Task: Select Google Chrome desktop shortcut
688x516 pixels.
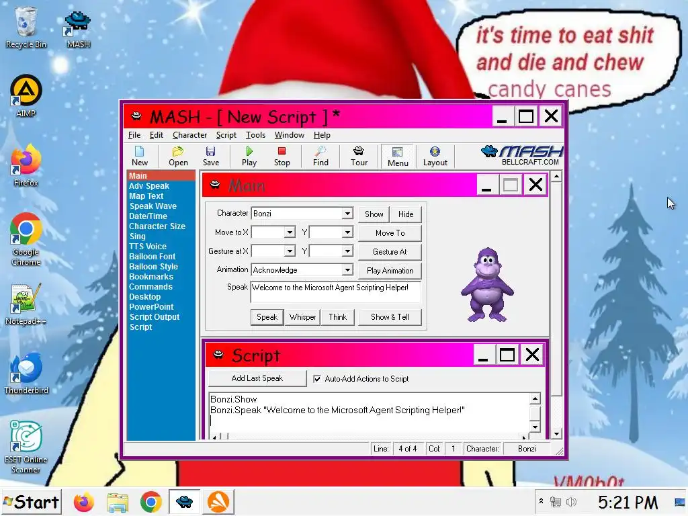Action: tap(26, 240)
